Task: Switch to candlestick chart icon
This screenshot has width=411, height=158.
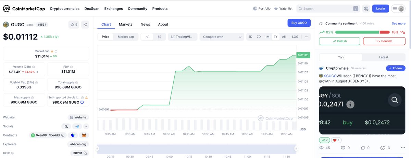Action: [x=160, y=37]
